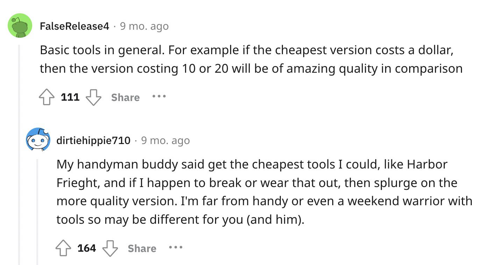Screen dimensions: 477x265
Task: Collapse dirtiehippie710's reply thread line
Action: click(37, 211)
